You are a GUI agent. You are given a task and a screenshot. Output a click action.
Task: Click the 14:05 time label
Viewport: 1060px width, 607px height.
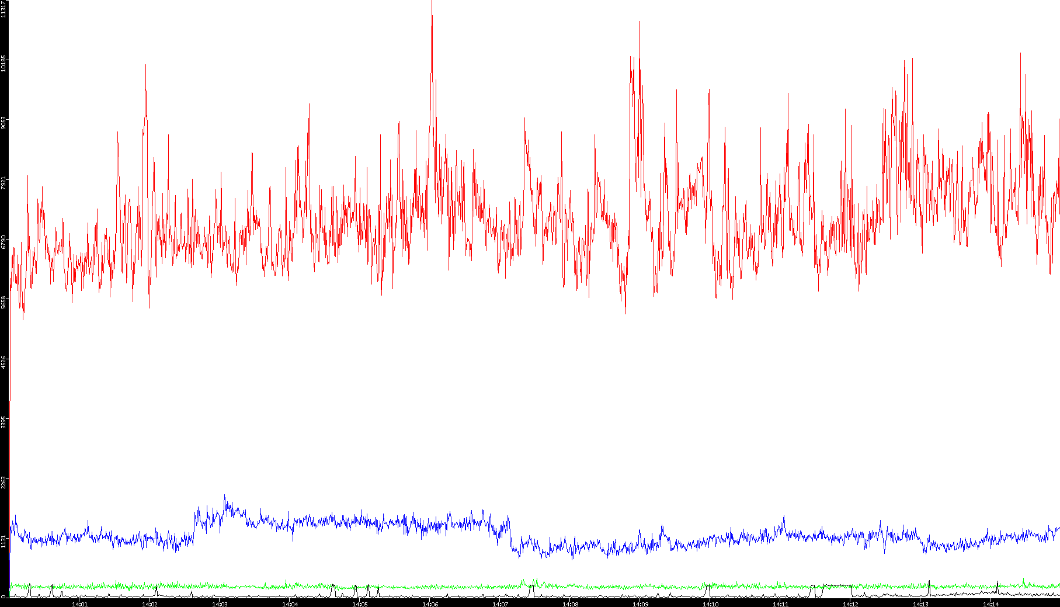point(360,604)
